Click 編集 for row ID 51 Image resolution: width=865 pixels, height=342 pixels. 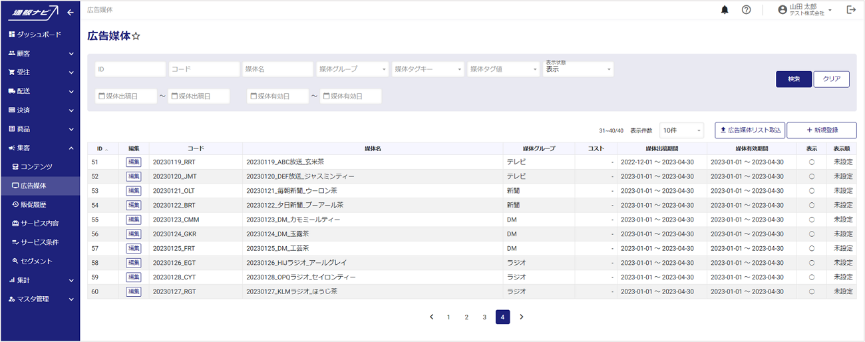(134, 162)
